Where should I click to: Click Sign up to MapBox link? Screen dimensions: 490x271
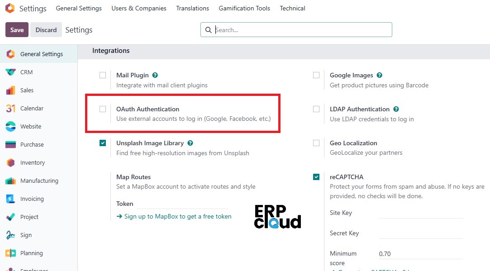coord(174,216)
